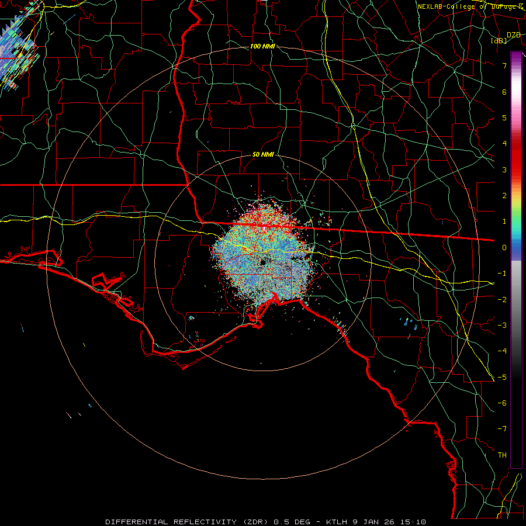Click the 50 NMI range ring label

(x=263, y=155)
